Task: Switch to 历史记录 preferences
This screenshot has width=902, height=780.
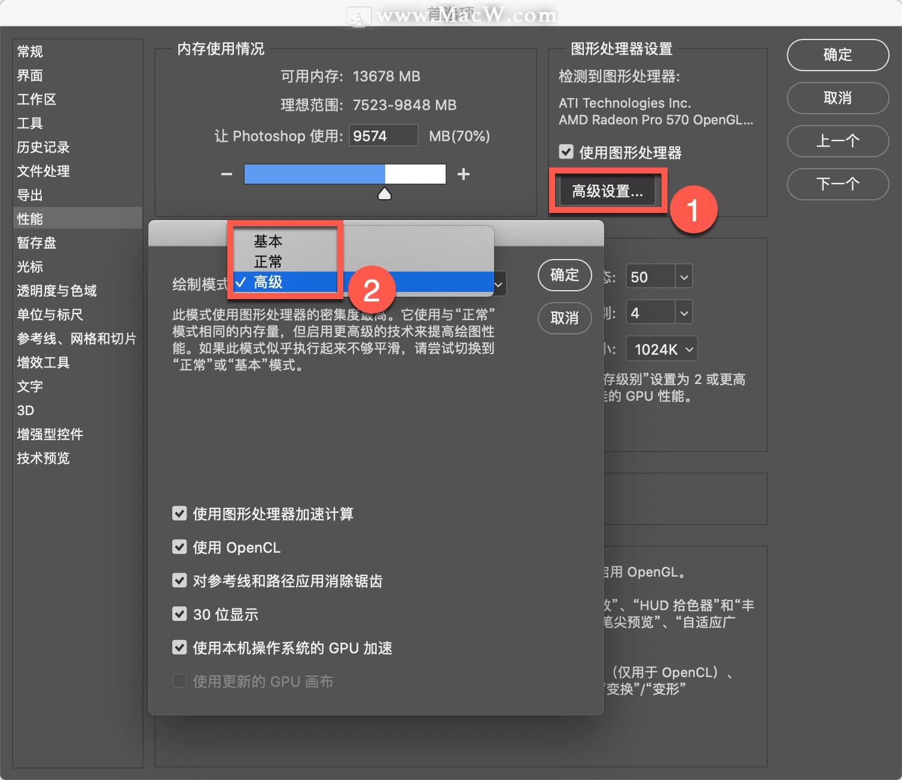Action: [42, 147]
